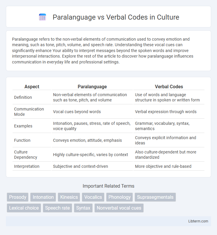This screenshot has width=217, height=235.
Task: Click the 'Verbal Codes' column header
Action: click(x=169, y=87)
